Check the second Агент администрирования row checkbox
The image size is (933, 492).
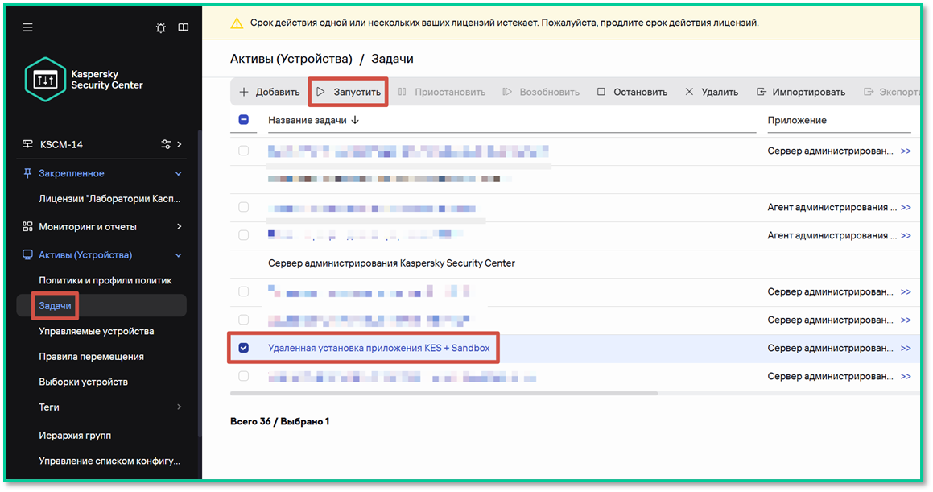[x=243, y=235]
